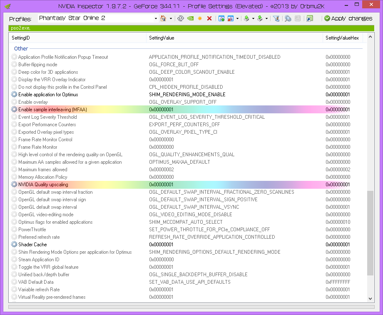Viewport: 383px width, 315px height.
Task: Click the SettingValueHex column header
Action: [343, 38]
